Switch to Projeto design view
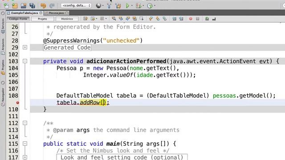 [42, 19]
